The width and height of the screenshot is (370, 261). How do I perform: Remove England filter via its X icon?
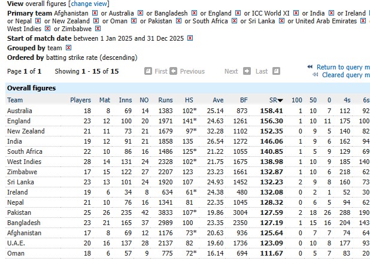click(238, 13)
